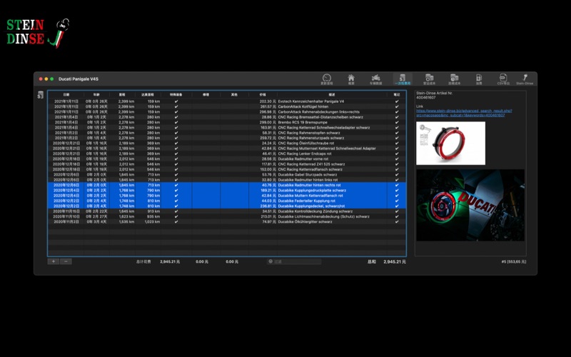The image size is (571, 357).
Task: Click the plus add entry button
Action: click(54, 261)
